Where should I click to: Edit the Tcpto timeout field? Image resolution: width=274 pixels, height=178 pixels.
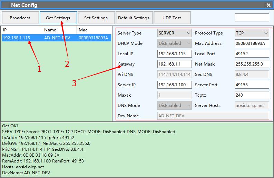pos(252,95)
